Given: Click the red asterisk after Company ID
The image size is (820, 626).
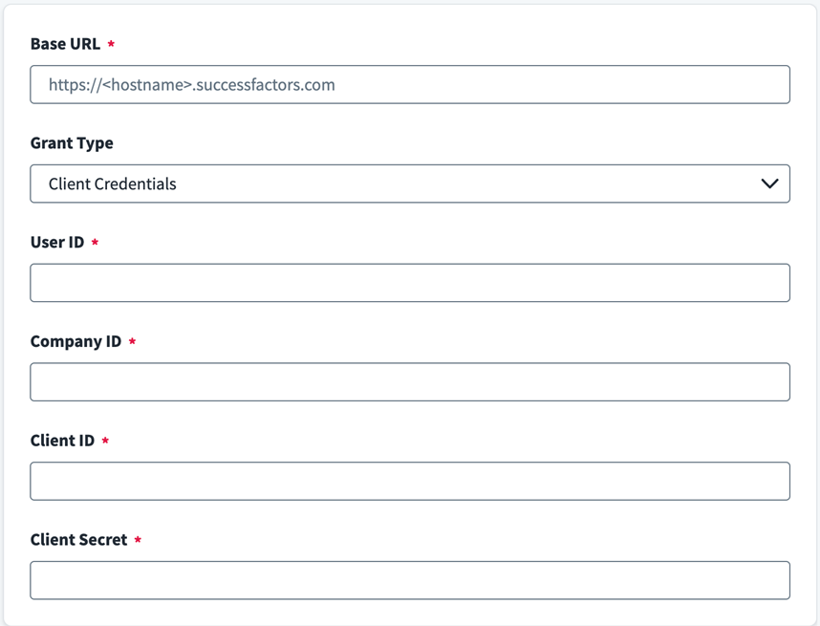Looking at the screenshot, I should pyautogui.click(x=132, y=342).
